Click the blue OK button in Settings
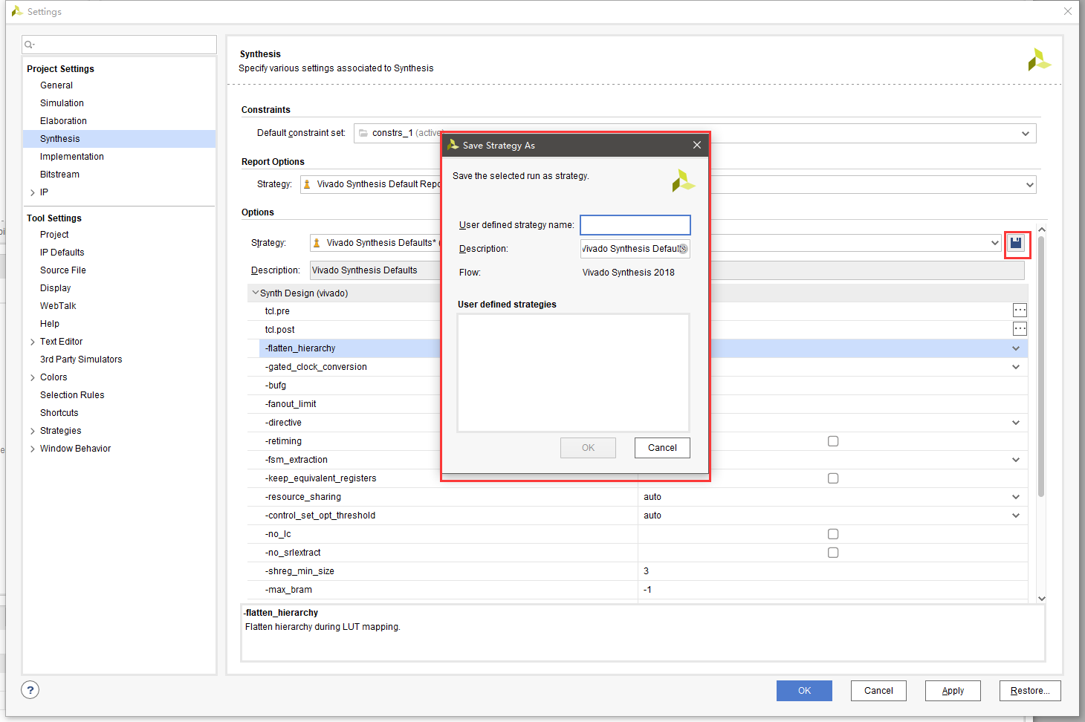This screenshot has width=1085, height=722. tap(804, 691)
